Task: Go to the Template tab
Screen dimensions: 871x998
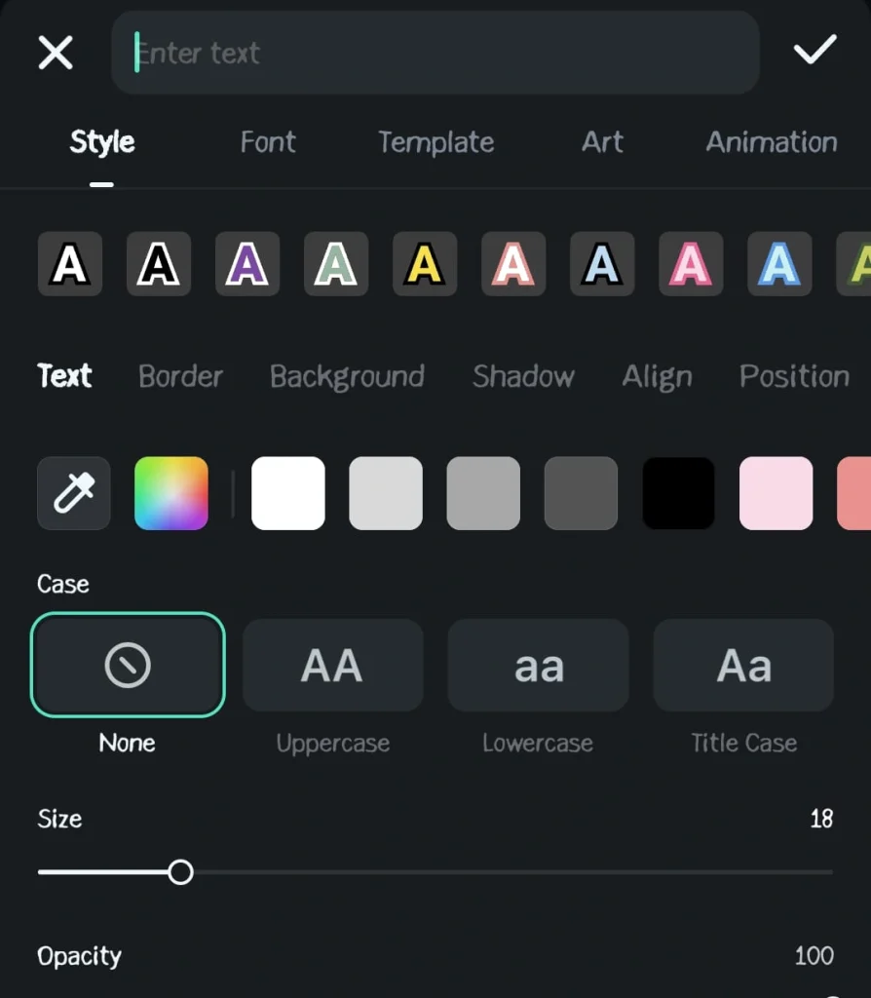Action: coord(435,142)
